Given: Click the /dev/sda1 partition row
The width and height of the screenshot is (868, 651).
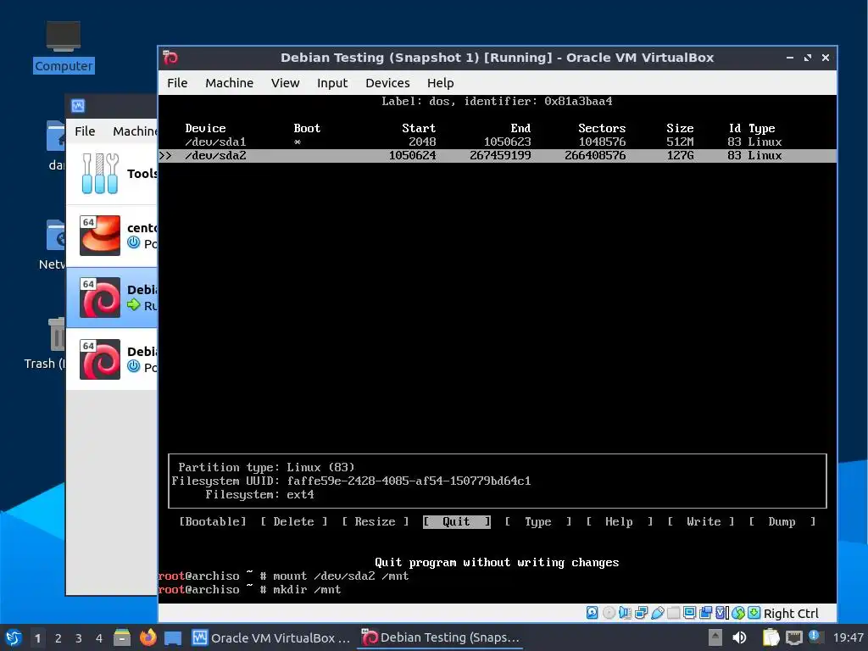Looking at the screenshot, I should 497,142.
